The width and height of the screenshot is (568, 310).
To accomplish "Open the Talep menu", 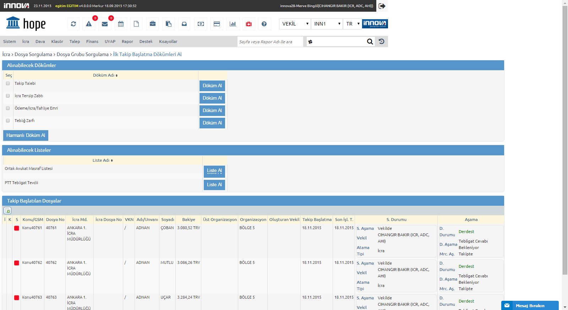I will [x=75, y=41].
